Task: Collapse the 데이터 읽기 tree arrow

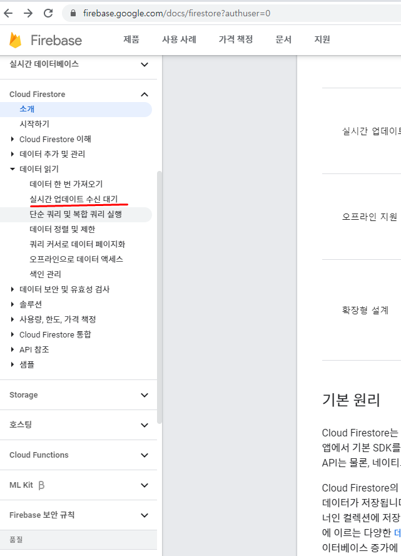Action: (13, 169)
